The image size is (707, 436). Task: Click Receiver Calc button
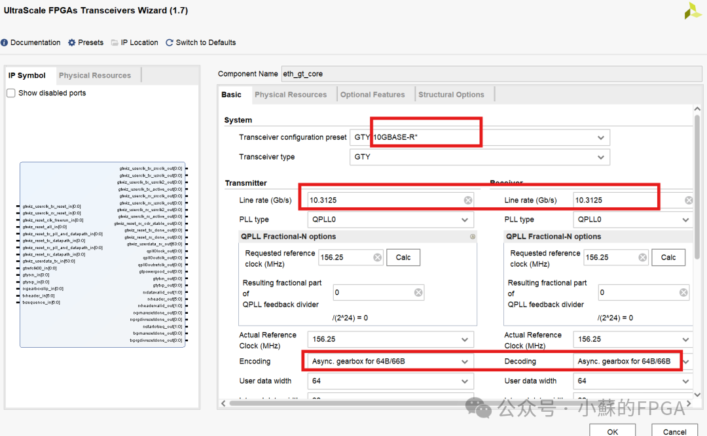[x=668, y=257]
